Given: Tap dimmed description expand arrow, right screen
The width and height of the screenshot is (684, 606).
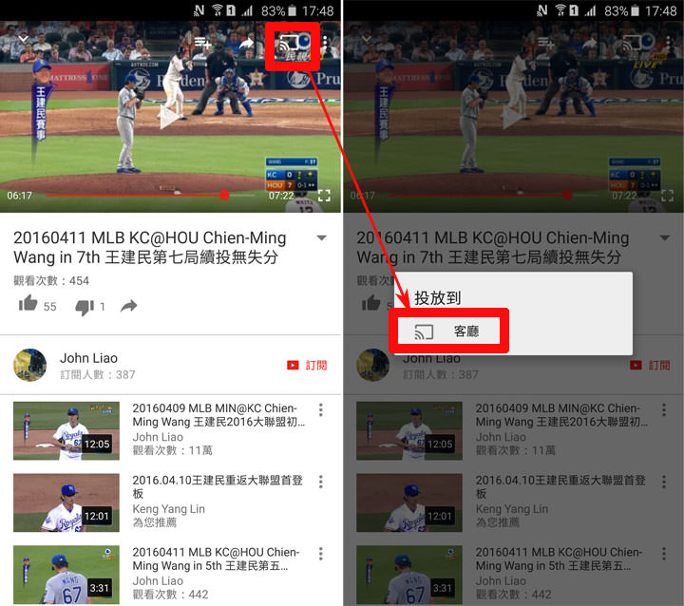Looking at the screenshot, I should 664,237.
